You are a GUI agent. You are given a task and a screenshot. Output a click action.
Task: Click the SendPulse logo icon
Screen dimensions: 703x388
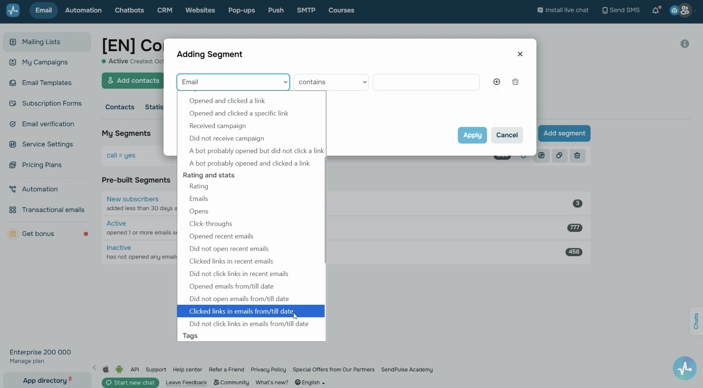click(13, 10)
